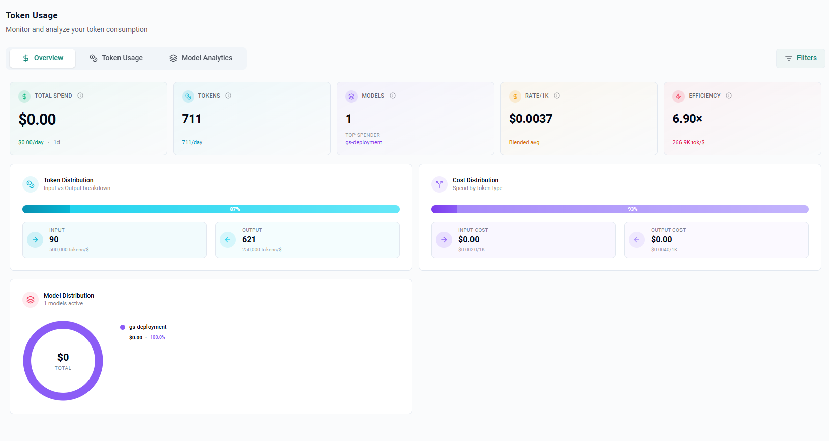Viewport: 829px width, 441px height.
Task: Click the gs-deployment top spender link
Action: 364,143
